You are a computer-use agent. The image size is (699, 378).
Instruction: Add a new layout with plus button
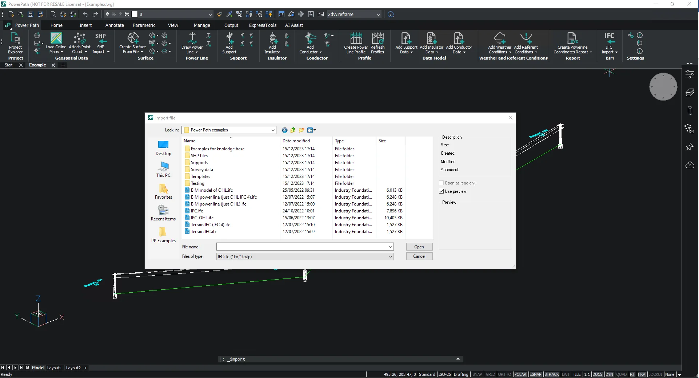tap(86, 368)
